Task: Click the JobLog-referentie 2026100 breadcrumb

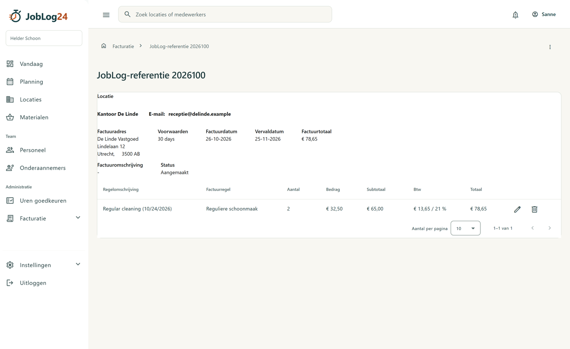Action: [x=179, y=46]
